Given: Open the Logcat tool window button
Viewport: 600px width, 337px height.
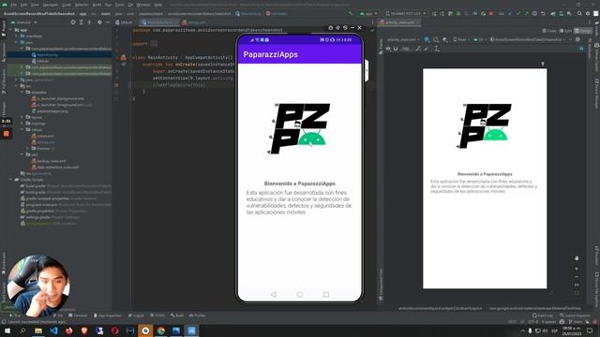Looking at the screenshot, I should tap(137, 315).
